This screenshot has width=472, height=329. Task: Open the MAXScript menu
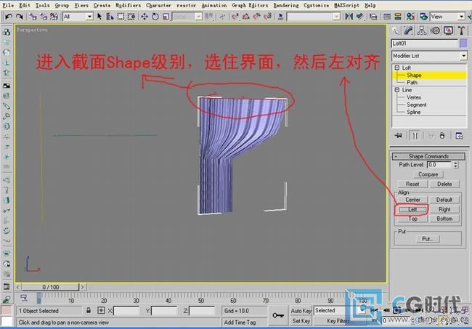coord(346,5)
